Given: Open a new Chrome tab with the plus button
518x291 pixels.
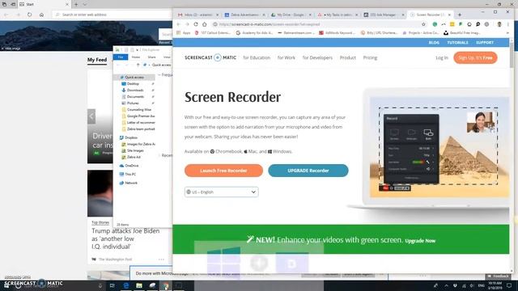Looking at the screenshot, I should (460, 15).
